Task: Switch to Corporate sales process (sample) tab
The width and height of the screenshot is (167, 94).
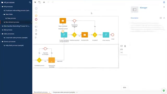Action: click(64, 92)
